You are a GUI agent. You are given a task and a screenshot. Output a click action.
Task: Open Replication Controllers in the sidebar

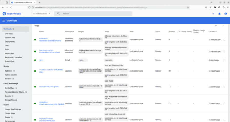pos(13,57)
